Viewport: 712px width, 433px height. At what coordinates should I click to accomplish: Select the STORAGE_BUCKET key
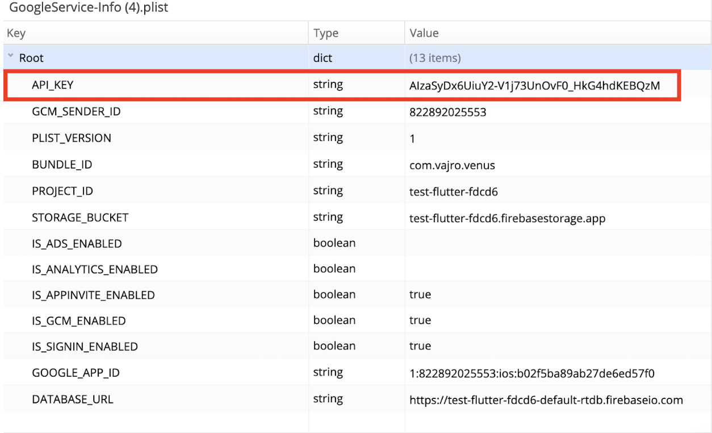pos(80,218)
